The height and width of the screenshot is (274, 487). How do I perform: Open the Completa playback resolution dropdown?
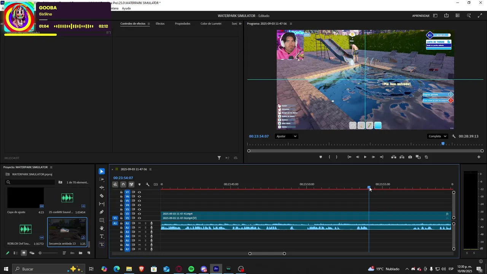(437, 136)
